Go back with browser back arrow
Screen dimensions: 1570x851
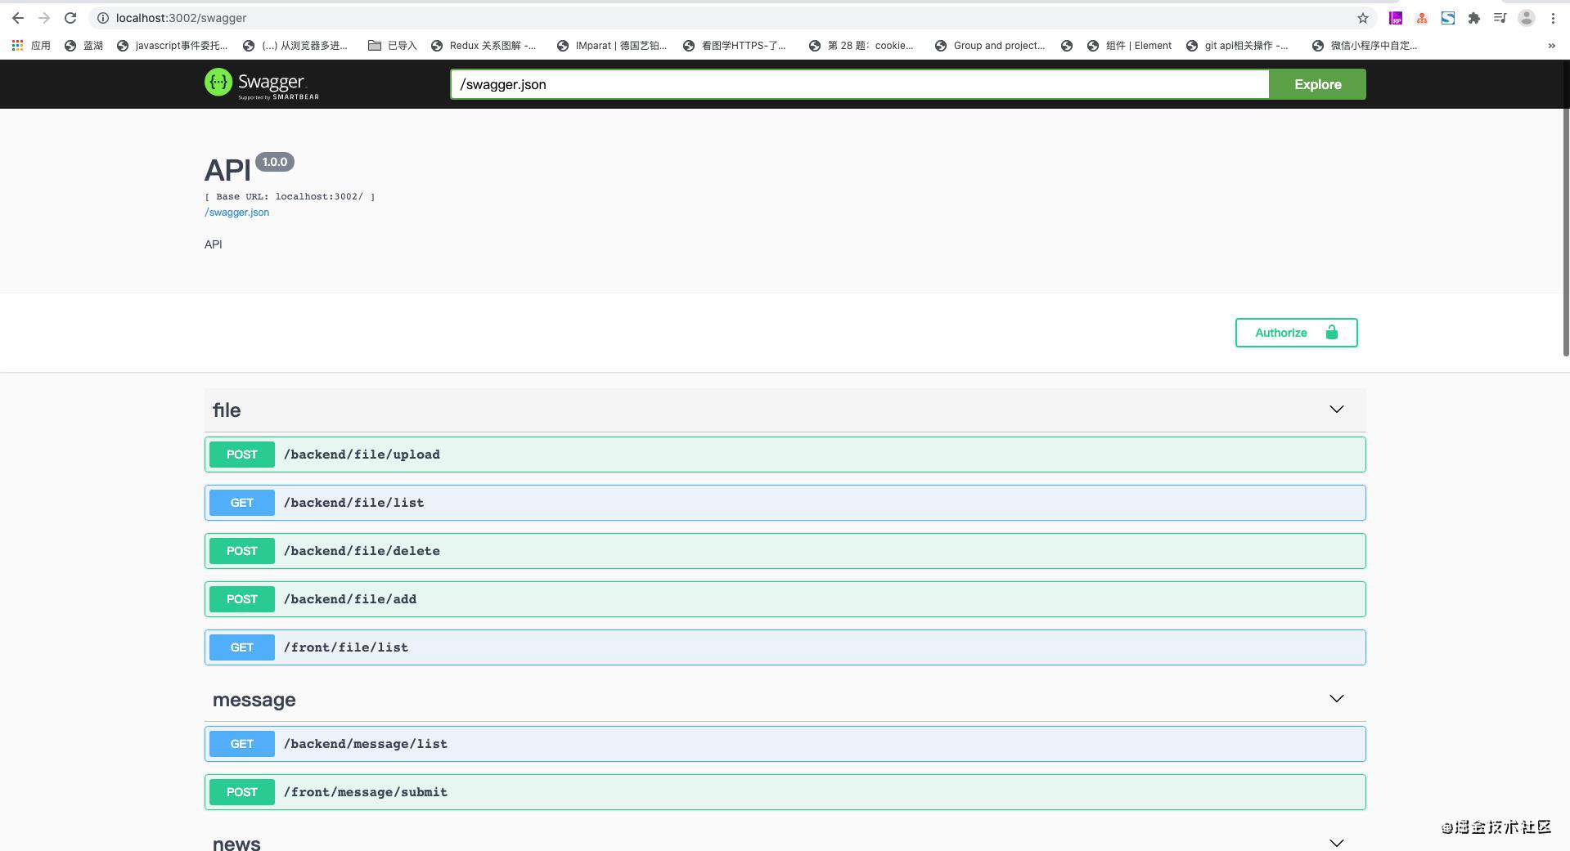[x=17, y=18]
